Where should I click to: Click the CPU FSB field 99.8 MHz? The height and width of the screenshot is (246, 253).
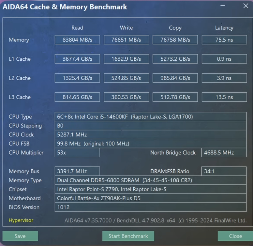[x=151, y=144]
